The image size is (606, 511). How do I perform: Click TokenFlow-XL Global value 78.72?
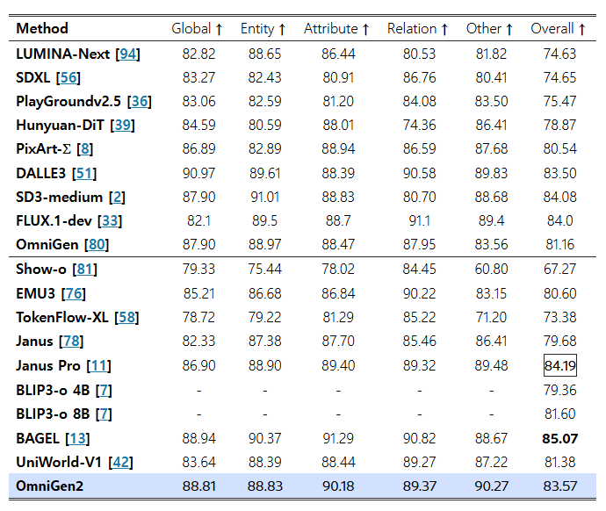click(198, 317)
